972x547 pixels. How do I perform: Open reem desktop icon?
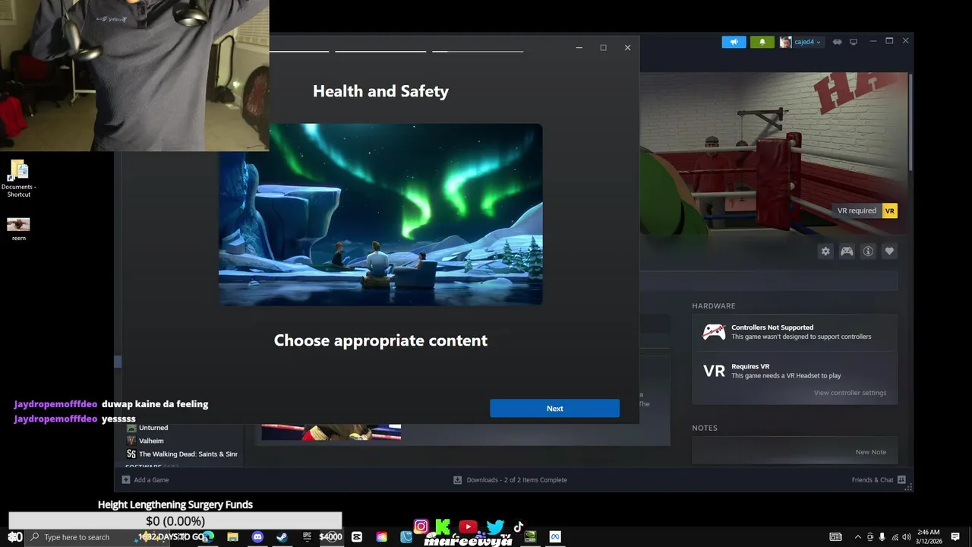(x=18, y=229)
